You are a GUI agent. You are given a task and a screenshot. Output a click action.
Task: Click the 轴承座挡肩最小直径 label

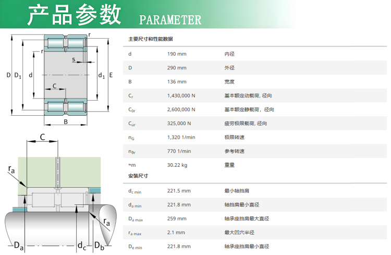click(x=247, y=247)
